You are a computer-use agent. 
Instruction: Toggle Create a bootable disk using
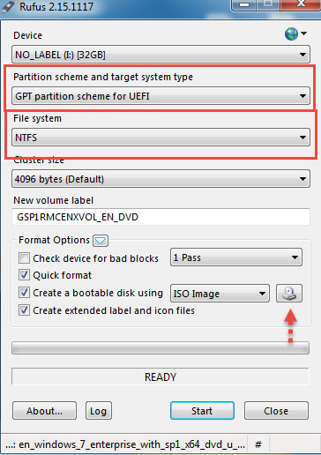point(24,293)
